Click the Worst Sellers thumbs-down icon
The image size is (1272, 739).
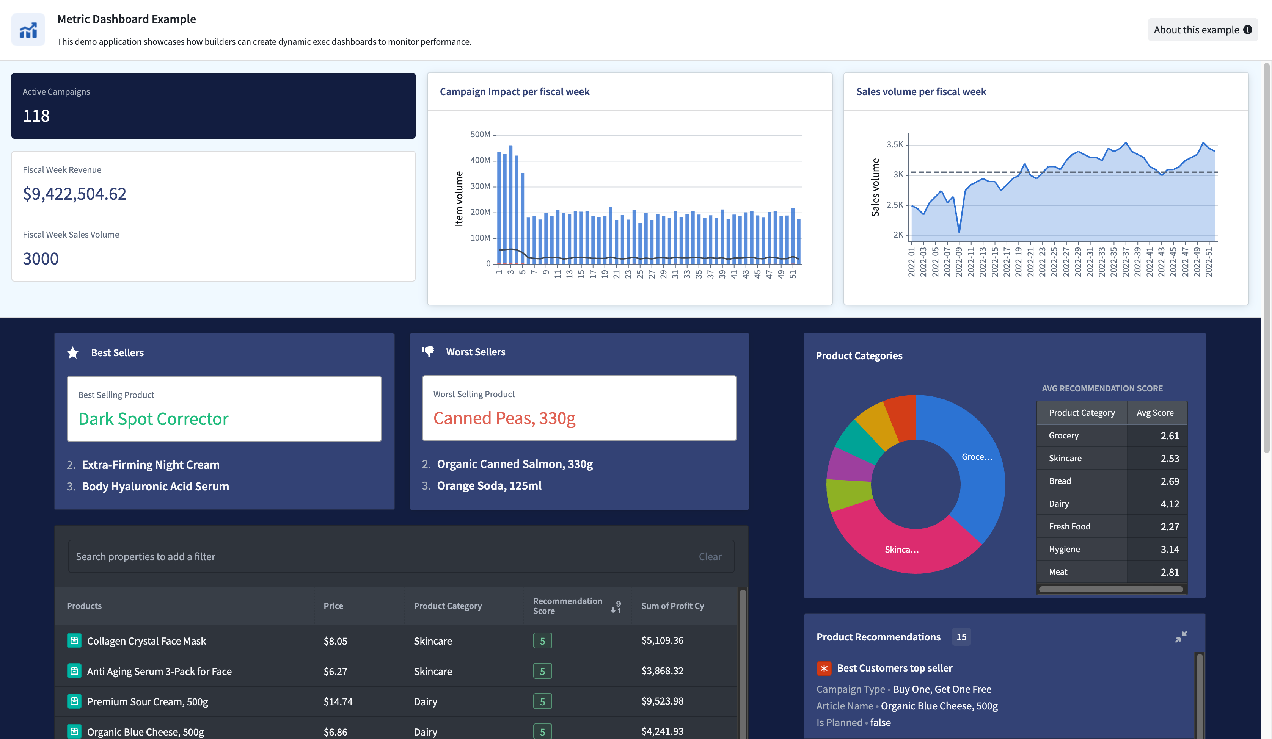coord(428,352)
